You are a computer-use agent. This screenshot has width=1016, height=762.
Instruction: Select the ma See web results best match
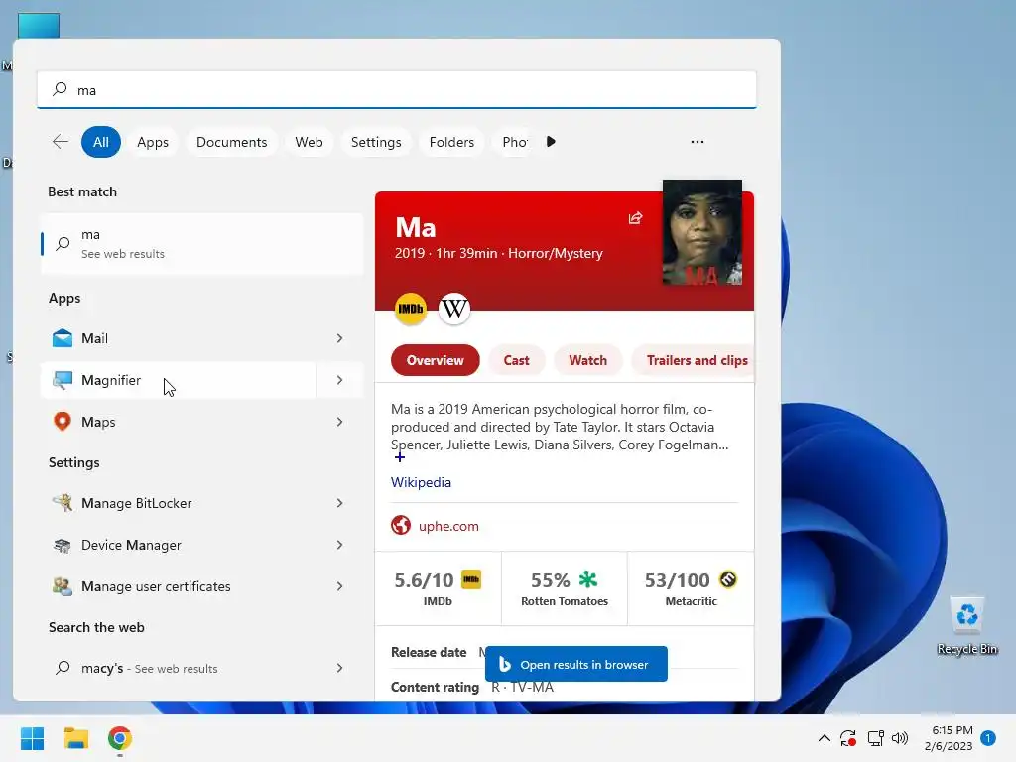[201, 244]
